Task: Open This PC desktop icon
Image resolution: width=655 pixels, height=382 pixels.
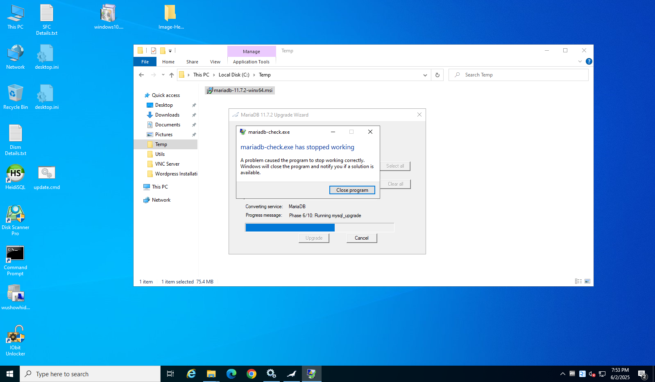Action: point(16,17)
